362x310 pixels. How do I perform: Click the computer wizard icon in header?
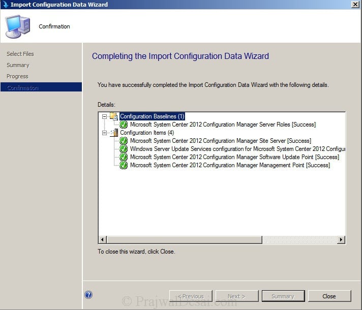[x=18, y=26]
